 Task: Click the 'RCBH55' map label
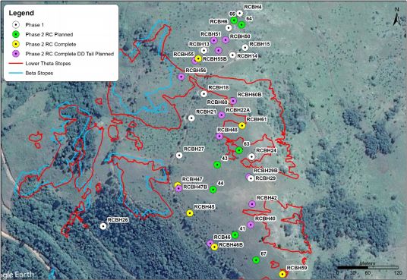point(184,54)
